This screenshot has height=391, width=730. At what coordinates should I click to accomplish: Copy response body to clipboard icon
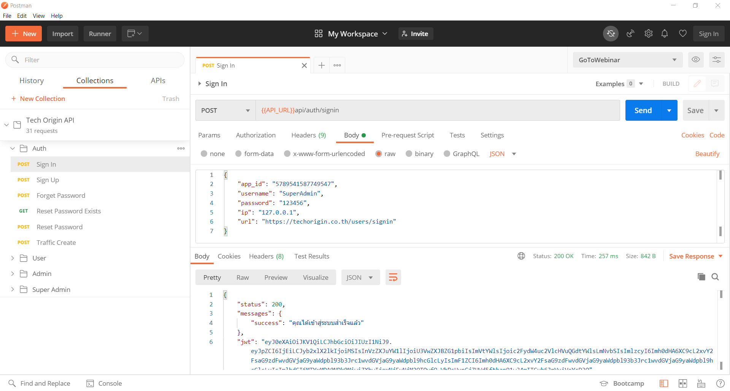point(701,277)
